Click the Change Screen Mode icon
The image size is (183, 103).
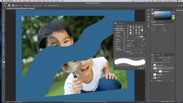point(3,67)
